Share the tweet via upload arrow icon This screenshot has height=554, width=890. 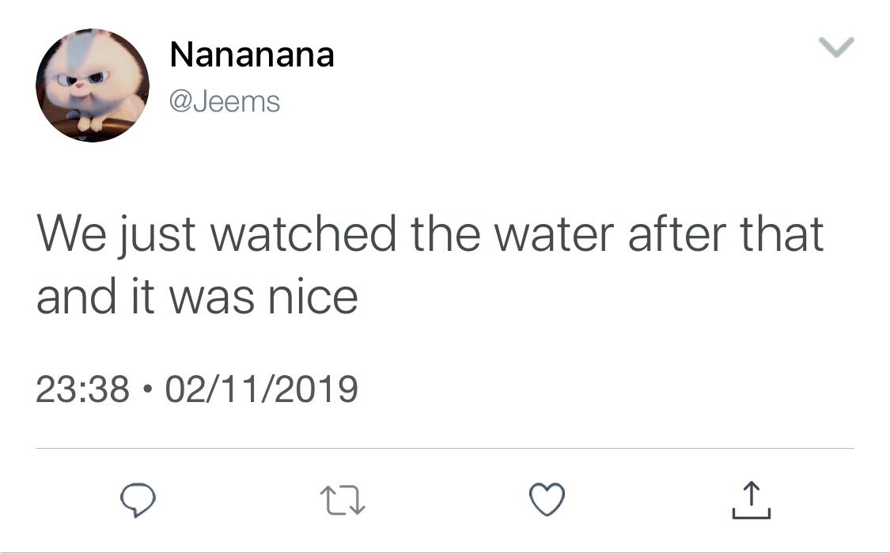[752, 500]
